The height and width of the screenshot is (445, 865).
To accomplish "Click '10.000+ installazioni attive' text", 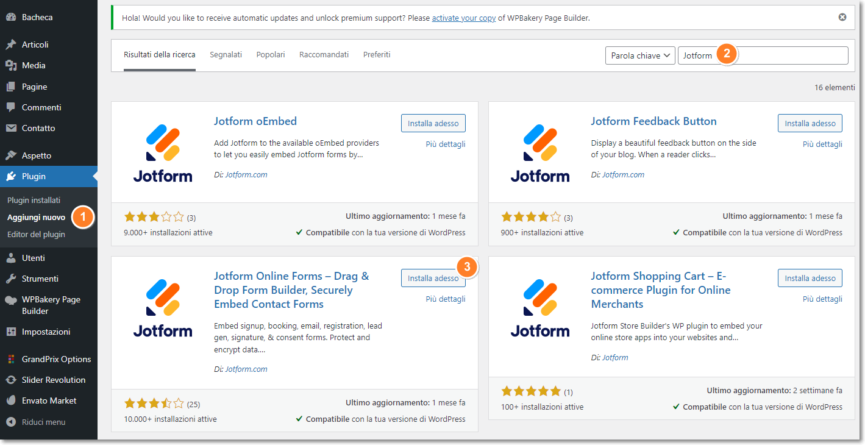I will (170, 419).
